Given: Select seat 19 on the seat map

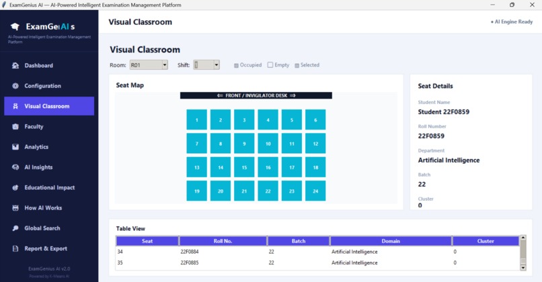Looking at the screenshot, I should coord(196,191).
